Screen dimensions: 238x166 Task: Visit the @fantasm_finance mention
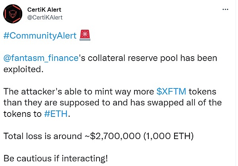tap(41, 58)
